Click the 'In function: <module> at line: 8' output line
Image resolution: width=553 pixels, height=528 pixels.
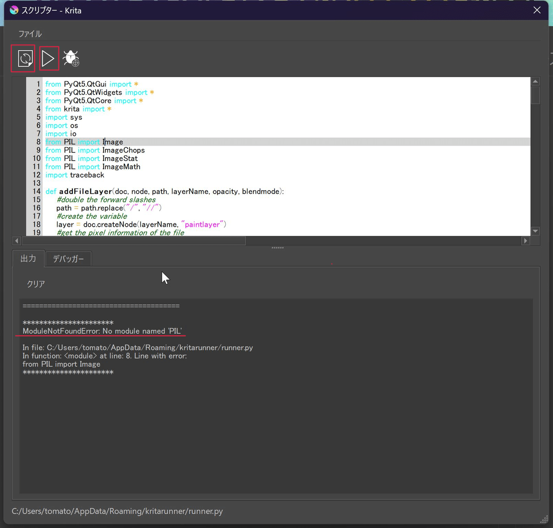pyautogui.click(x=105, y=356)
